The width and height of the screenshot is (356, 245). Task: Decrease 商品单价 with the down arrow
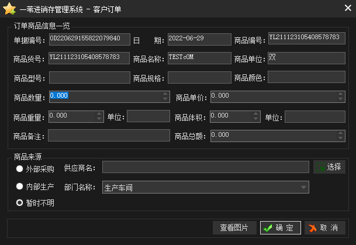340,99
